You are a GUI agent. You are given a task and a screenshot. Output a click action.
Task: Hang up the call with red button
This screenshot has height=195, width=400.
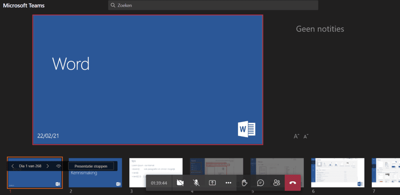(293, 183)
